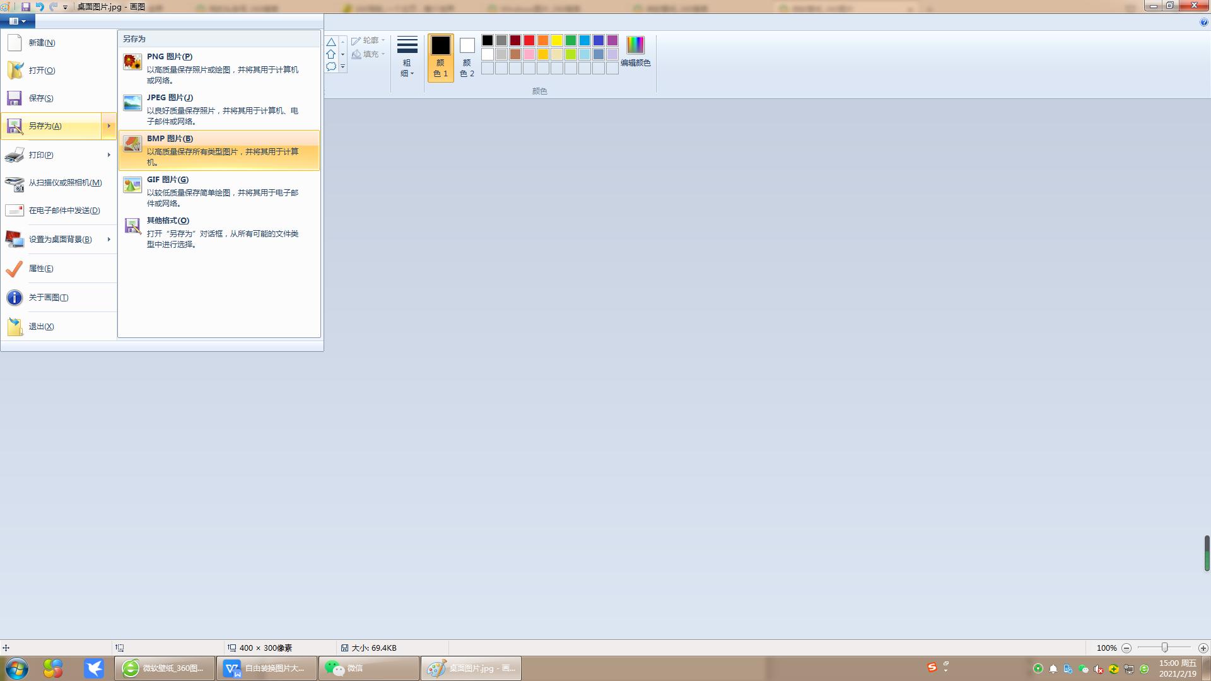Click the Save quick-access icon in title bar
Viewport: 1211px width, 681px height.
pos(26,6)
